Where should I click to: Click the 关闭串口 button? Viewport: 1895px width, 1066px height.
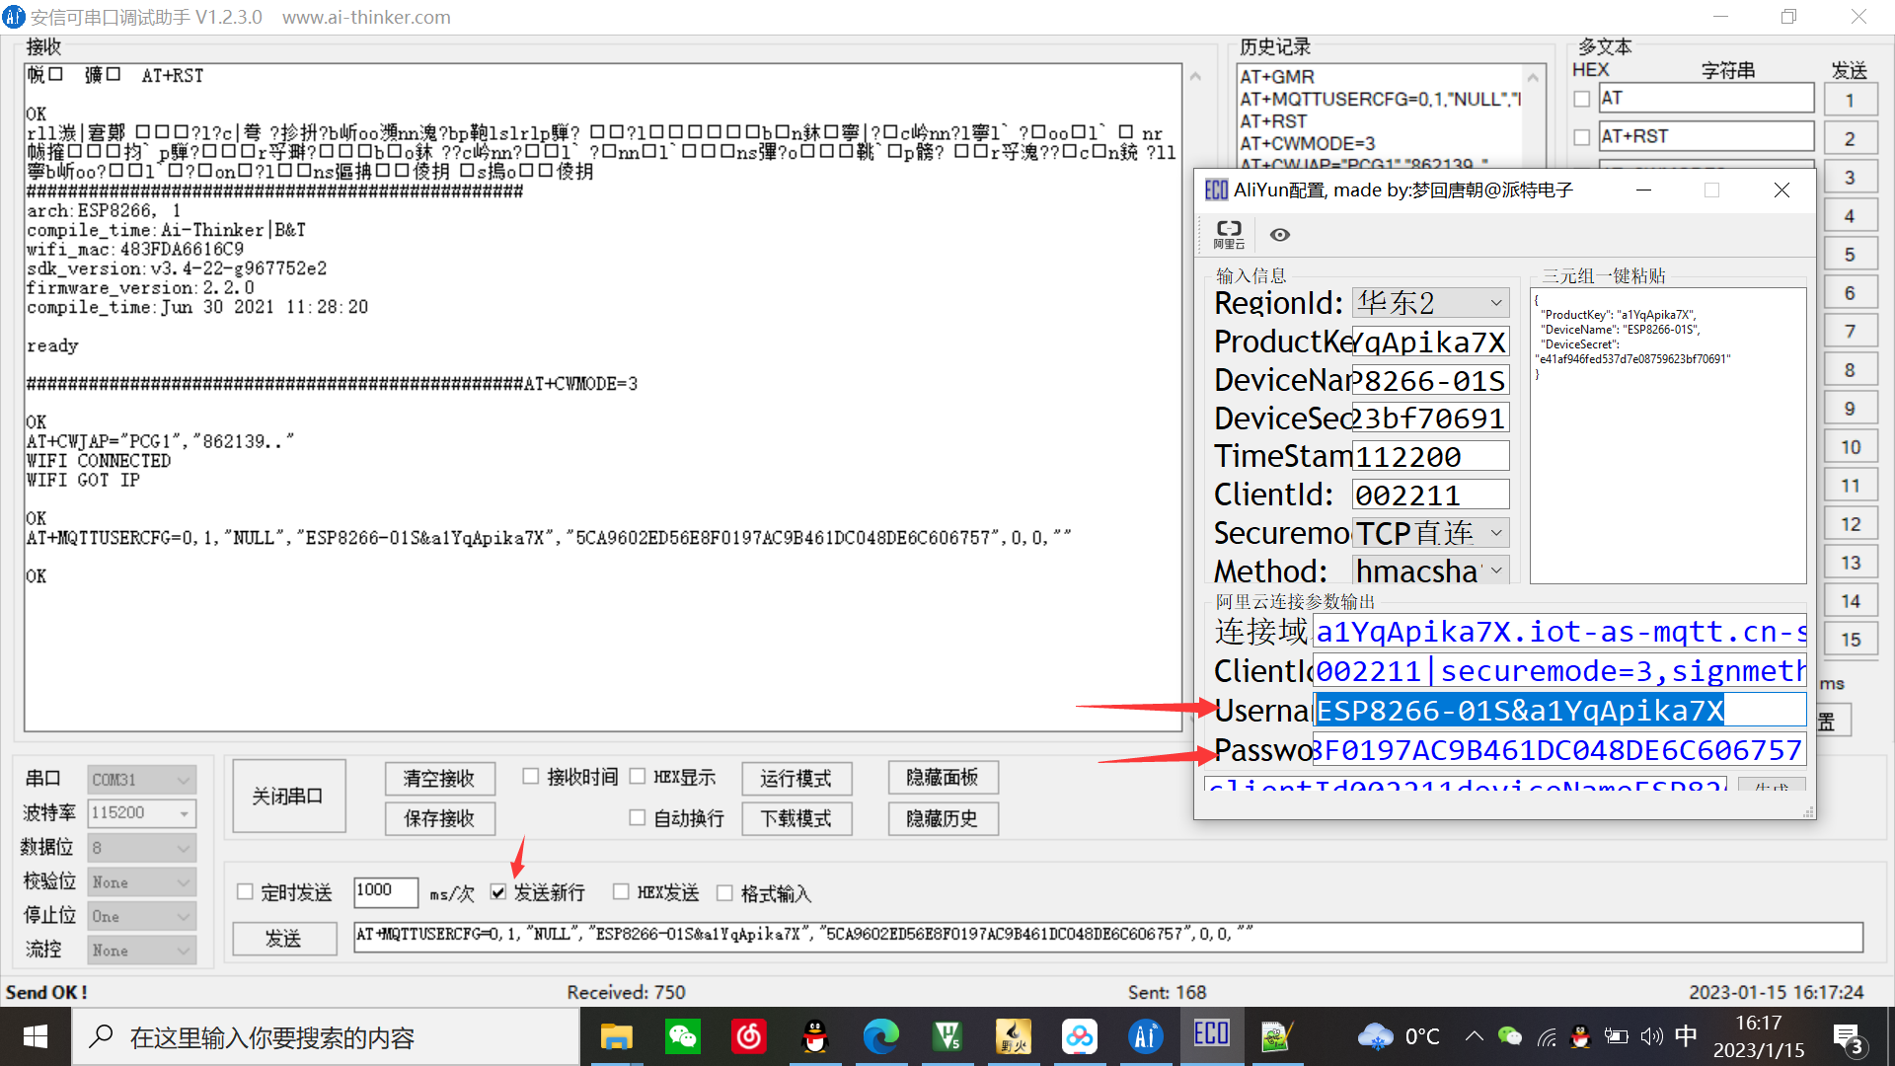click(x=288, y=796)
